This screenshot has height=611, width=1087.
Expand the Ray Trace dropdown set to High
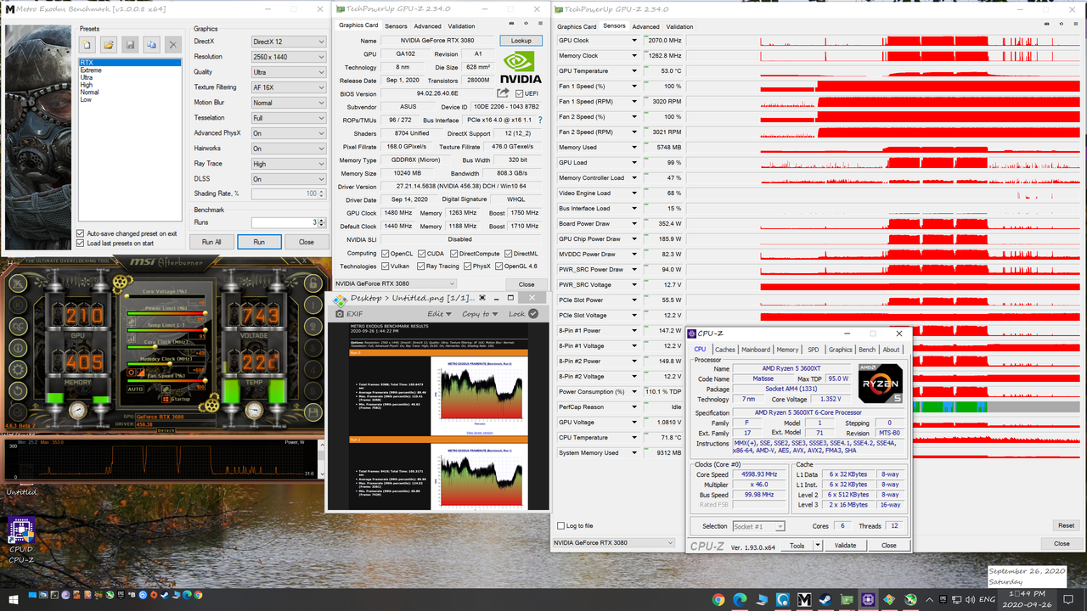point(289,164)
